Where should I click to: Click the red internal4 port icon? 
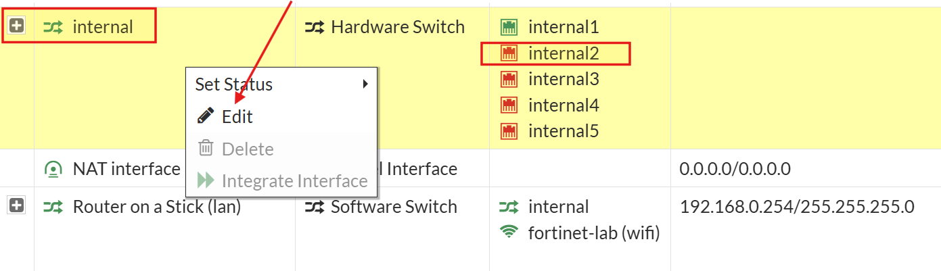(x=509, y=105)
